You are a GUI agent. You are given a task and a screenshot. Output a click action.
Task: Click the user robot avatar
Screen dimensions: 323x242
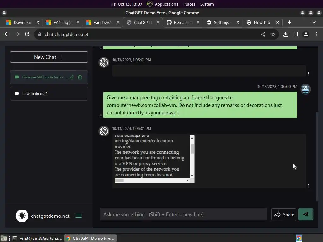click(x=306, y=89)
